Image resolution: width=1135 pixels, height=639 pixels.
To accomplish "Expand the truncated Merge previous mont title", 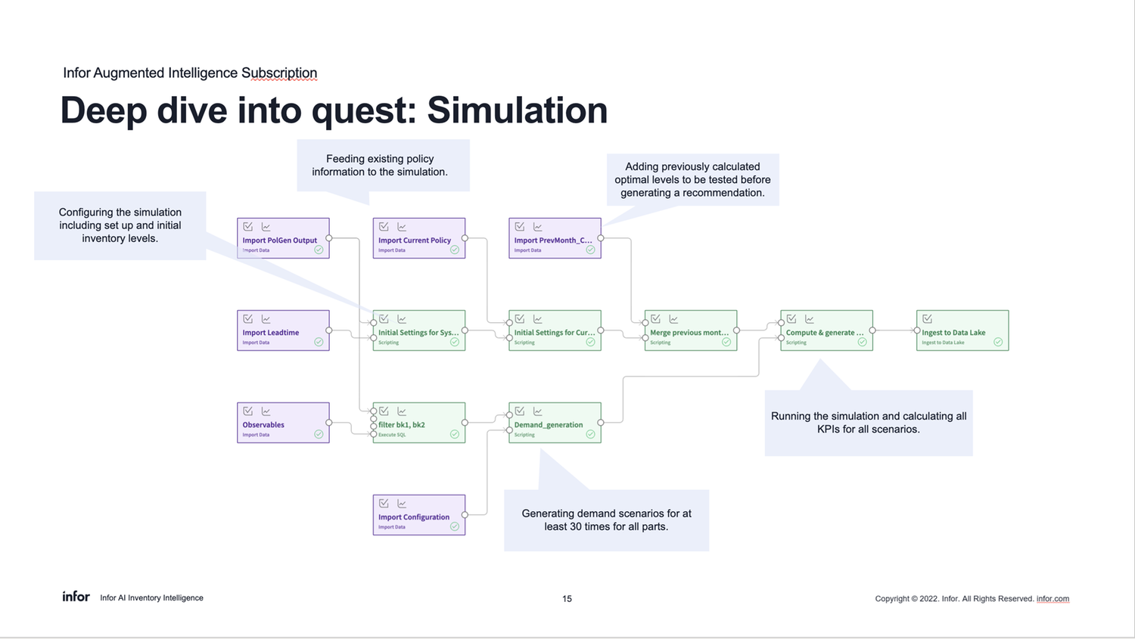I will tap(690, 332).
